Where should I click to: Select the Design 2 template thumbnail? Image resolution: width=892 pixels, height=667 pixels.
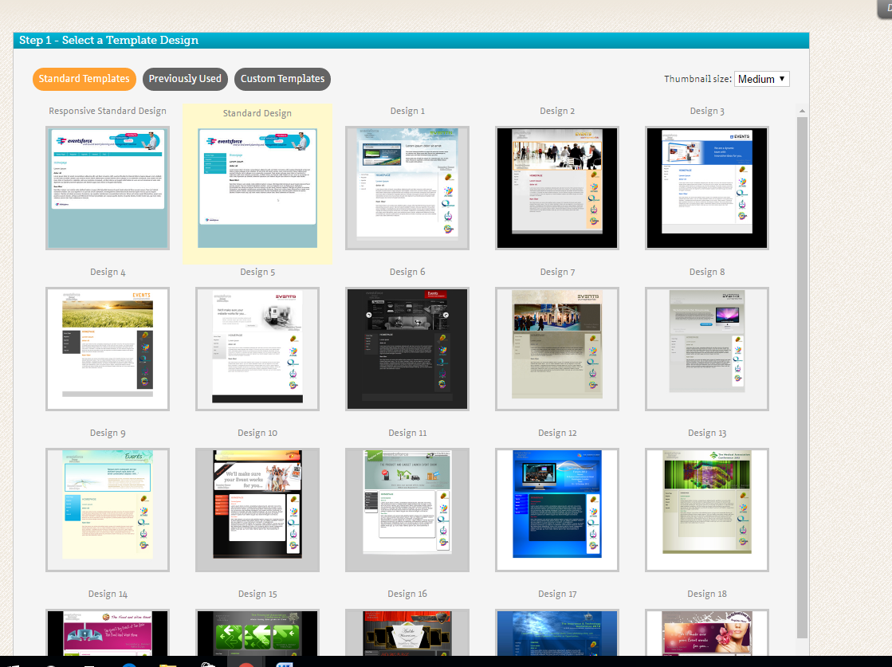pos(557,188)
